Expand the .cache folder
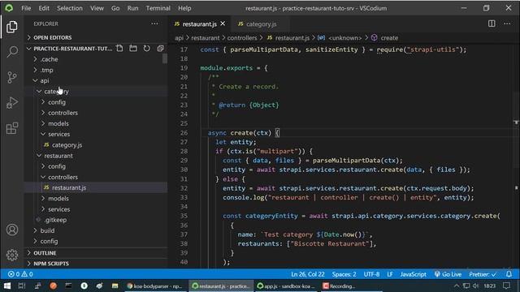The image size is (520, 292). (x=96, y=59)
